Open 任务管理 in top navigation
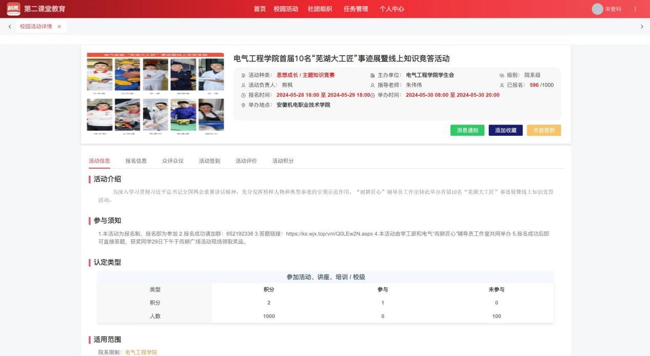The width and height of the screenshot is (650, 356). click(356, 9)
